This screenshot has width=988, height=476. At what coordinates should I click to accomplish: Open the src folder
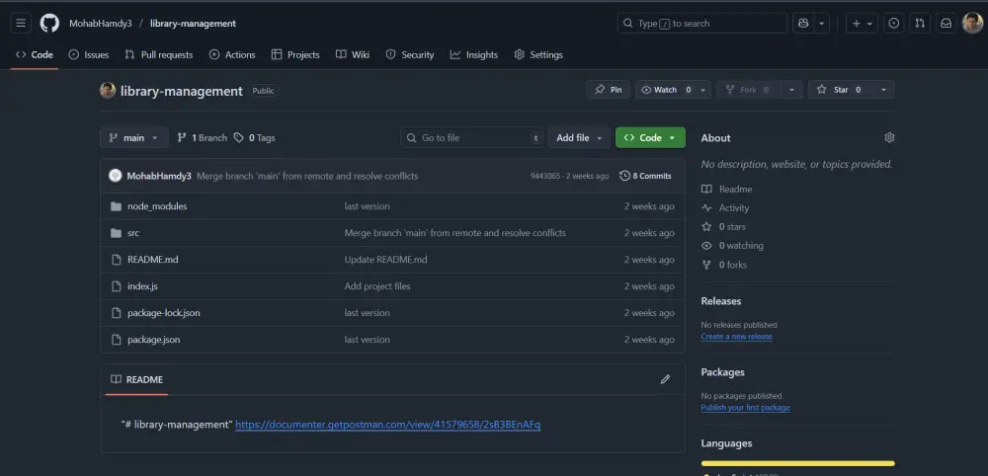(133, 233)
